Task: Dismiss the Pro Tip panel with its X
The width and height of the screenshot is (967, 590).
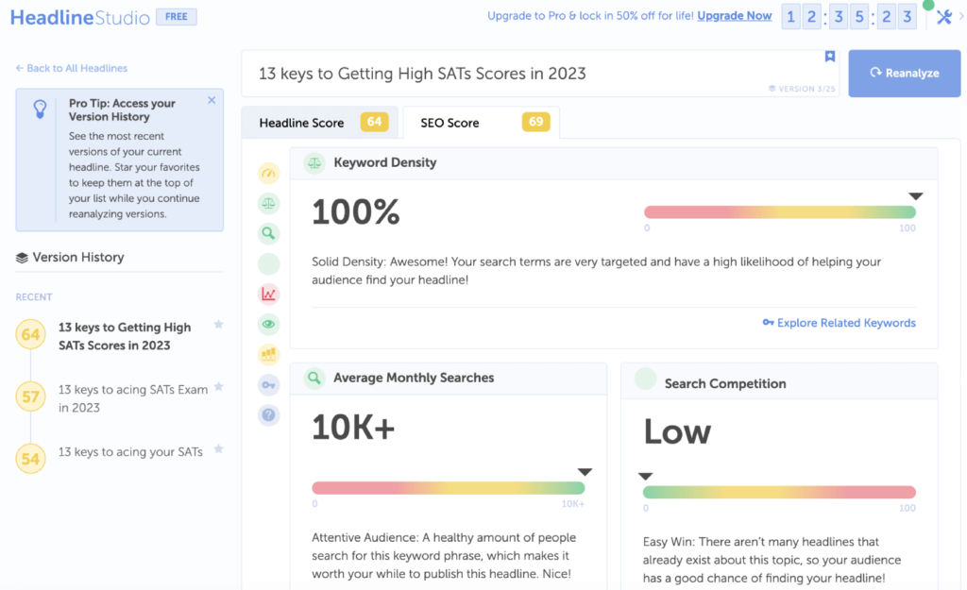Action: click(x=212, y=99)
